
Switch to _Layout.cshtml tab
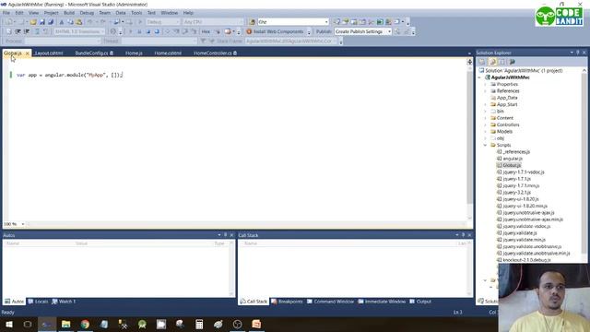tap(49, 53)
